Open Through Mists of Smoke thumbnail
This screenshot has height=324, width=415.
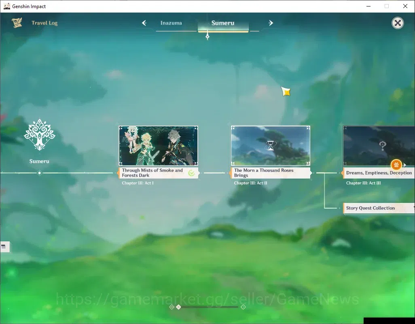click(x=158, y=146)
